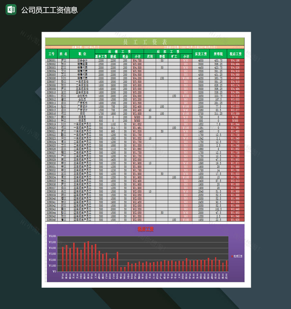
Task: Select the 基本工资 sub-header cell
Action: pos(101,56)
